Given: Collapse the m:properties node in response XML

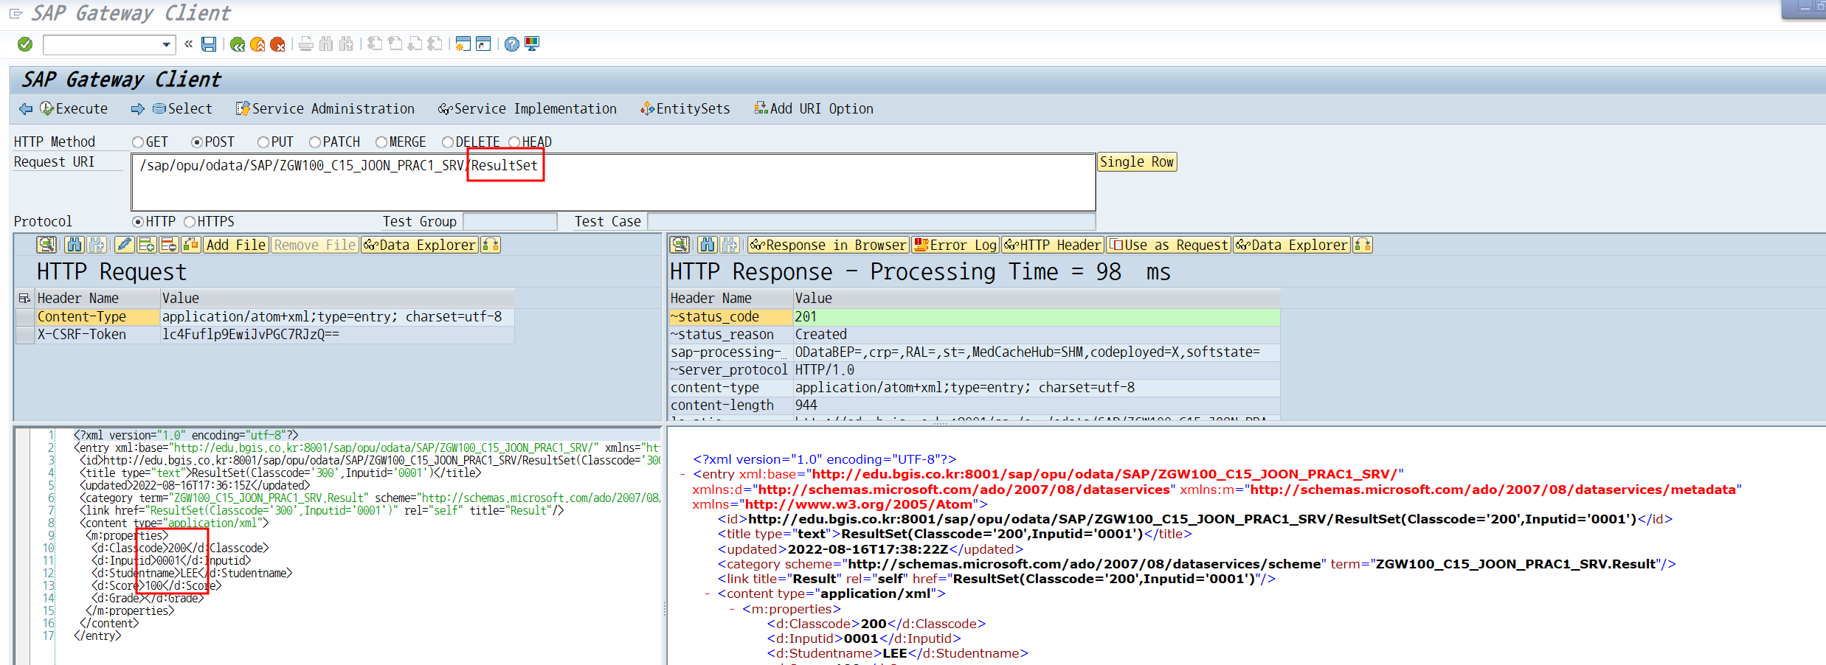Looking at the screenshot, I should coord(732,609).
